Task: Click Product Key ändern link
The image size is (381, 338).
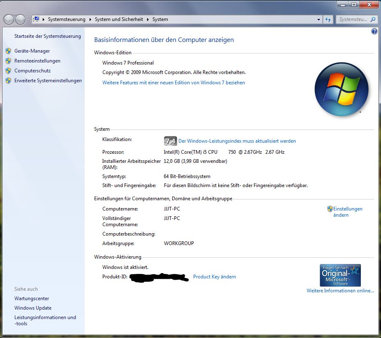Action: pos(214,277)
